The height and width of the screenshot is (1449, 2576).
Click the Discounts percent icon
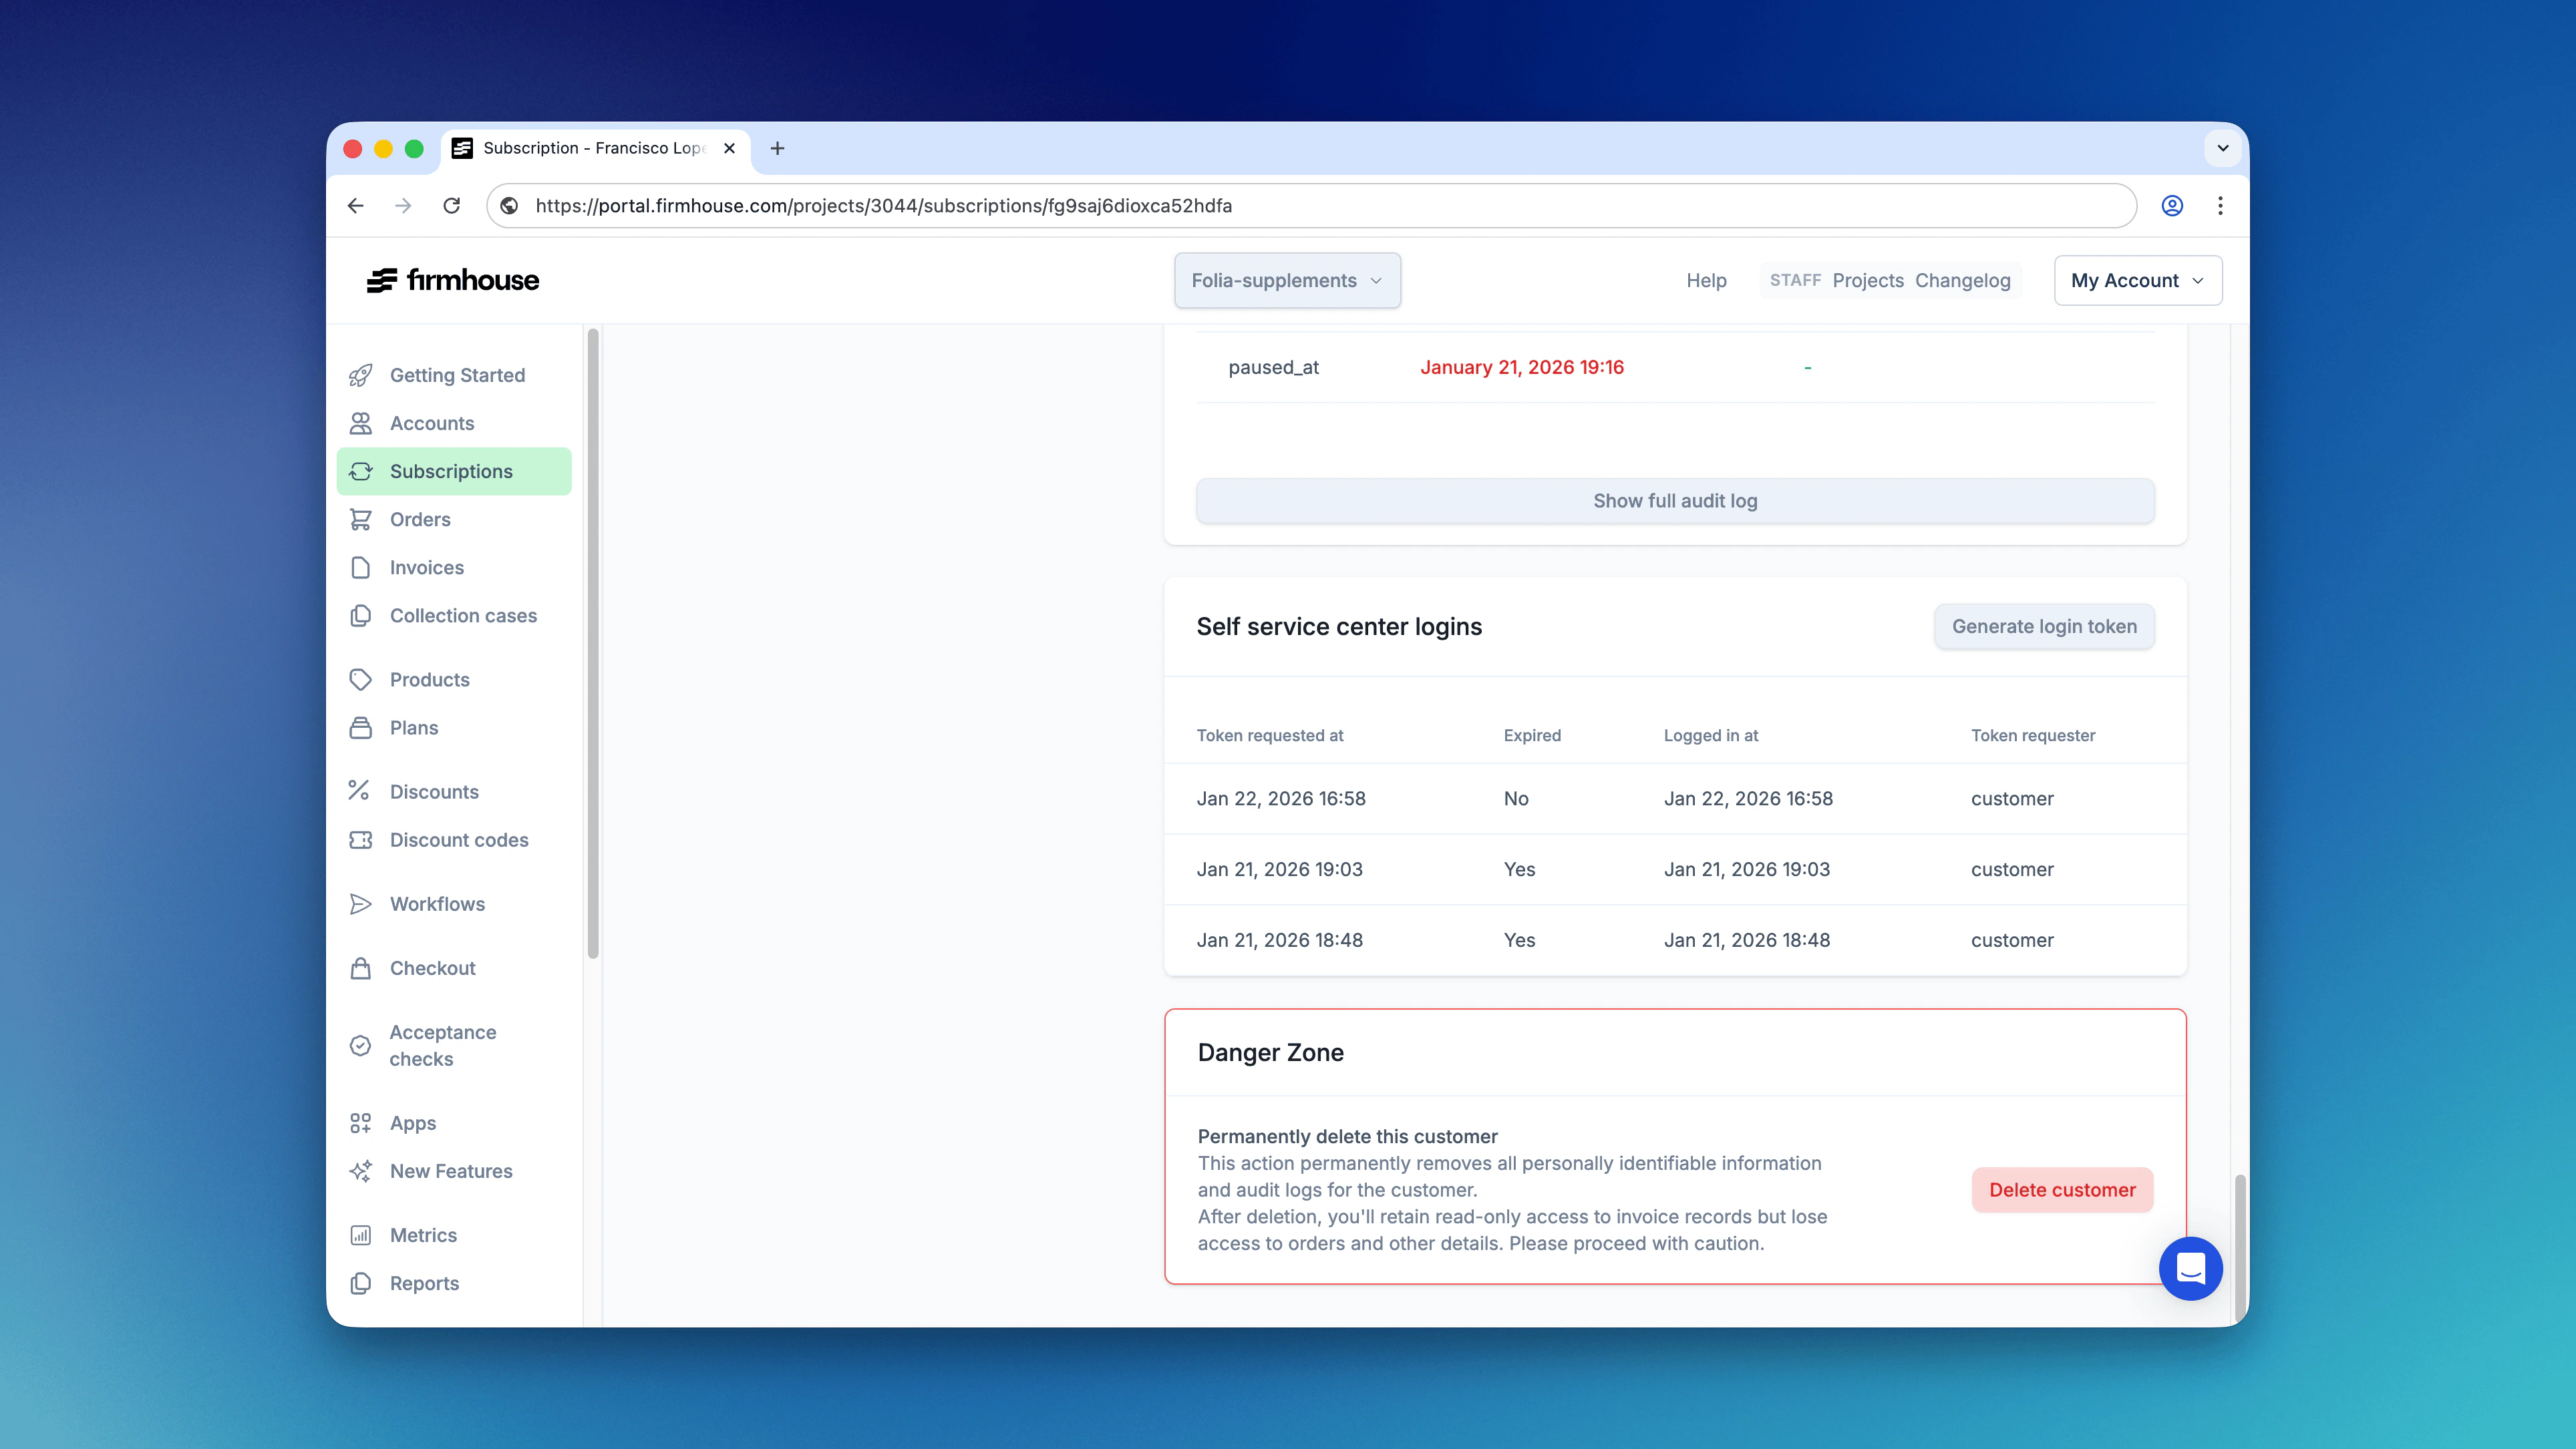pyautogui.click(x=360, y=791)
